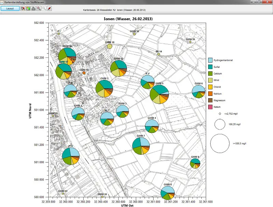Click the copy/export document icon in toolbar
Viewport: 273px width, 207px height.
coord(23,8)
